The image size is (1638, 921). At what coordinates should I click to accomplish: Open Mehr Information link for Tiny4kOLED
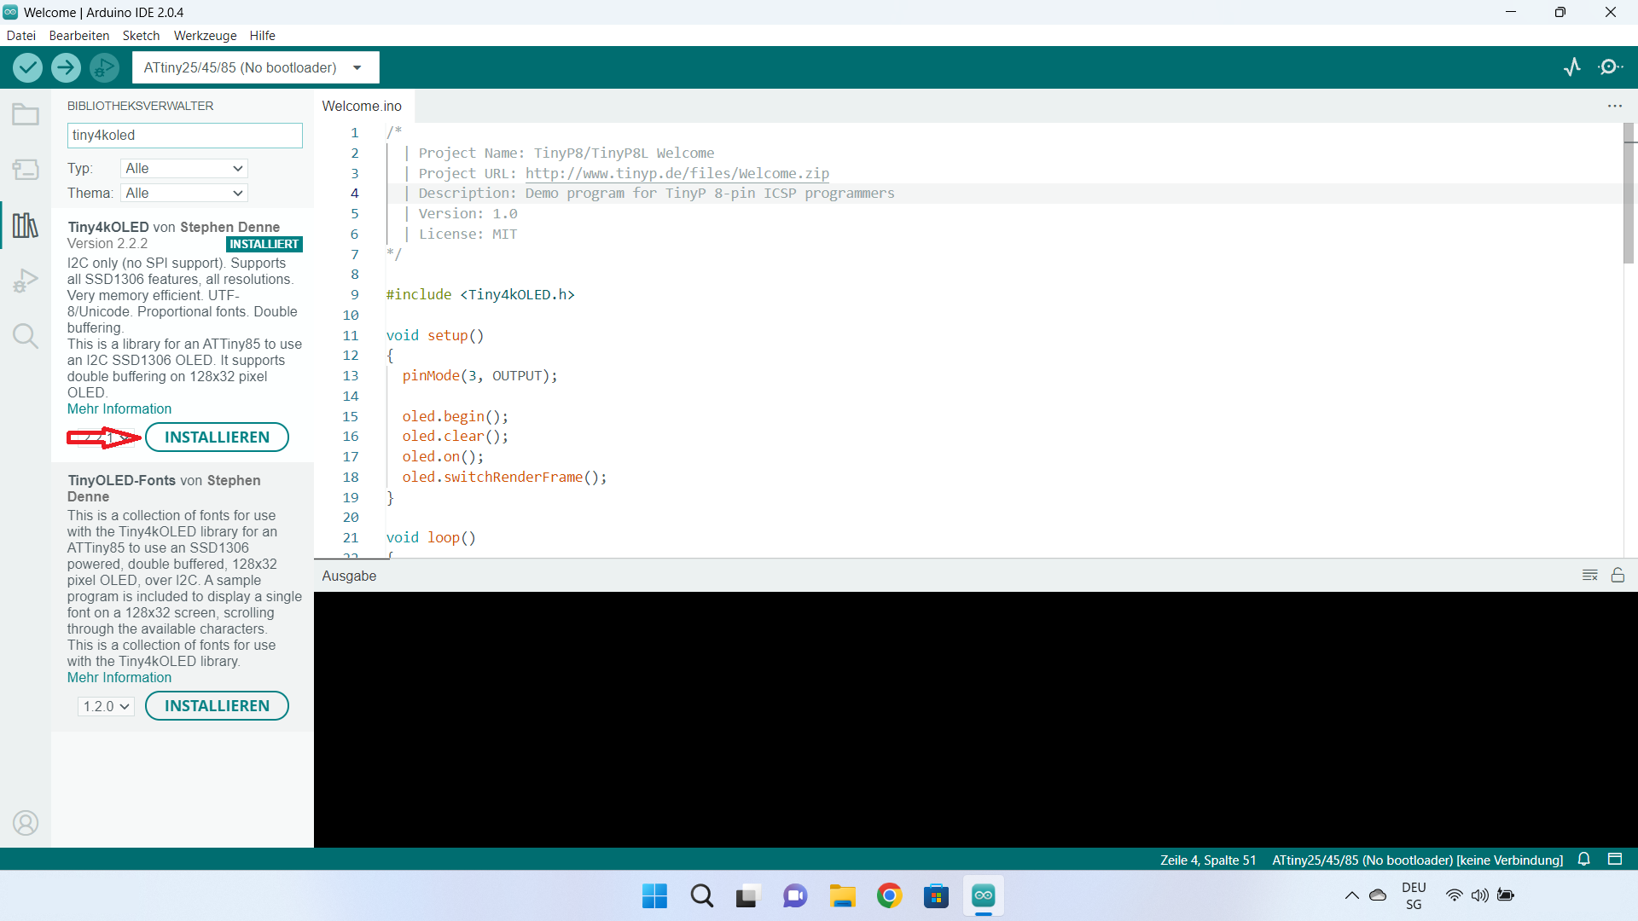pyautogui.click(x=119, y=409)
